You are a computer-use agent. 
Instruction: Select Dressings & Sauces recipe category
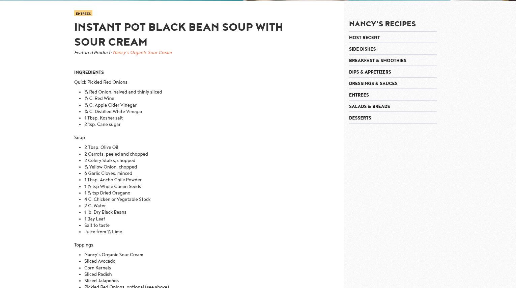click(373, 84)
